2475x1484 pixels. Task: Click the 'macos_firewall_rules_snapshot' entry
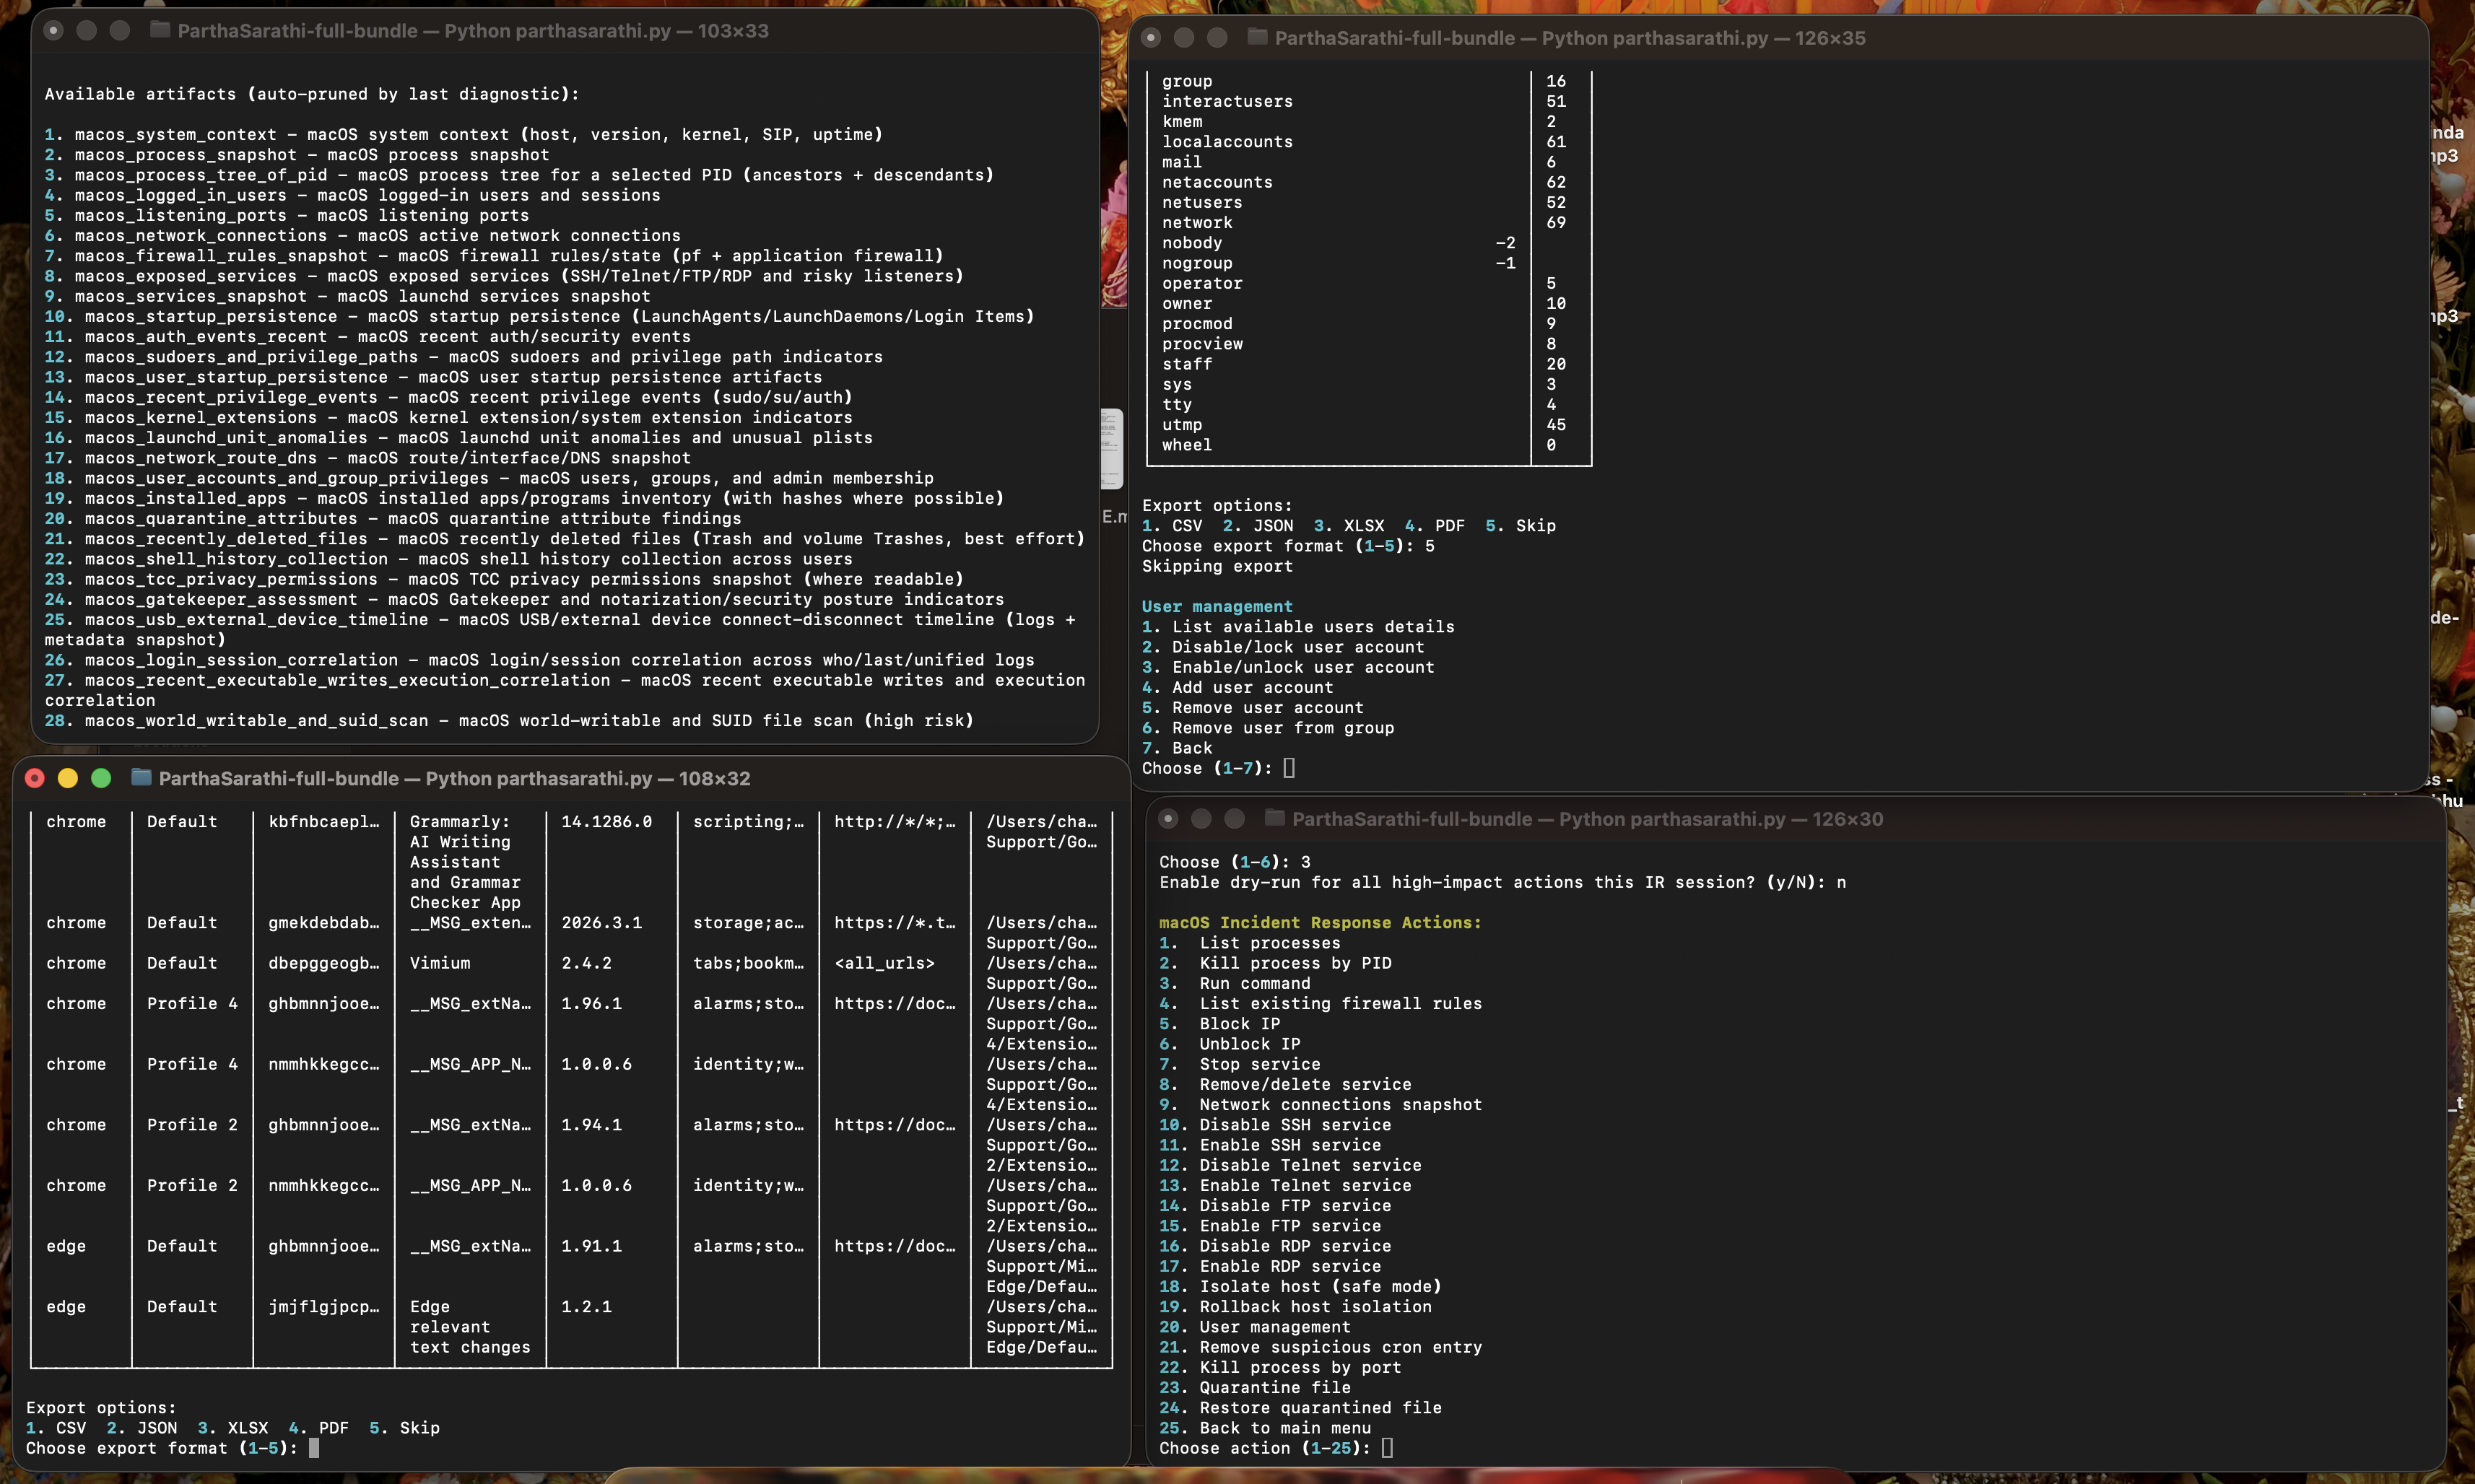[x=494, y=256]
